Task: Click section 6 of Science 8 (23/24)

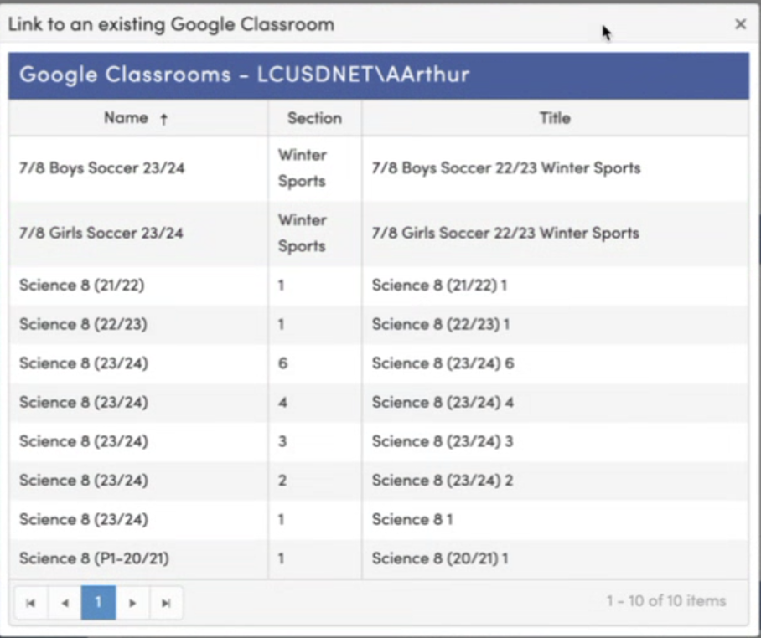Action: point(283,363)
